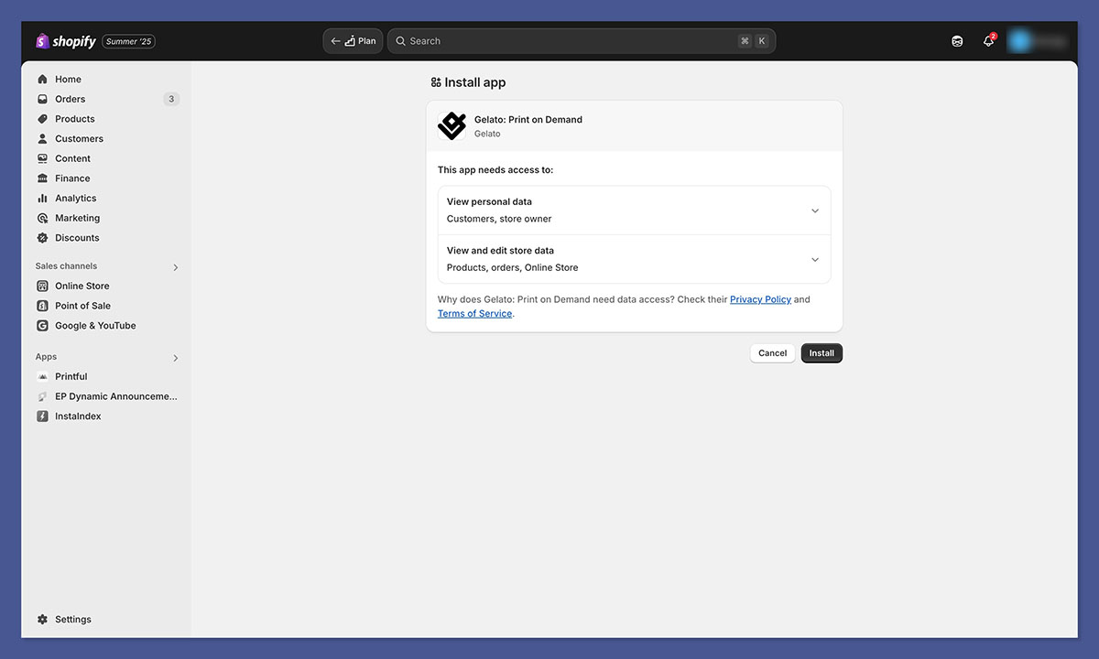Click the Install app heading icon
Screen dimensions: 1099x659
pos(436,82)
